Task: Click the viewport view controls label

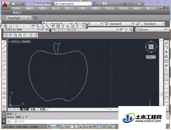Action: [19, 42]
